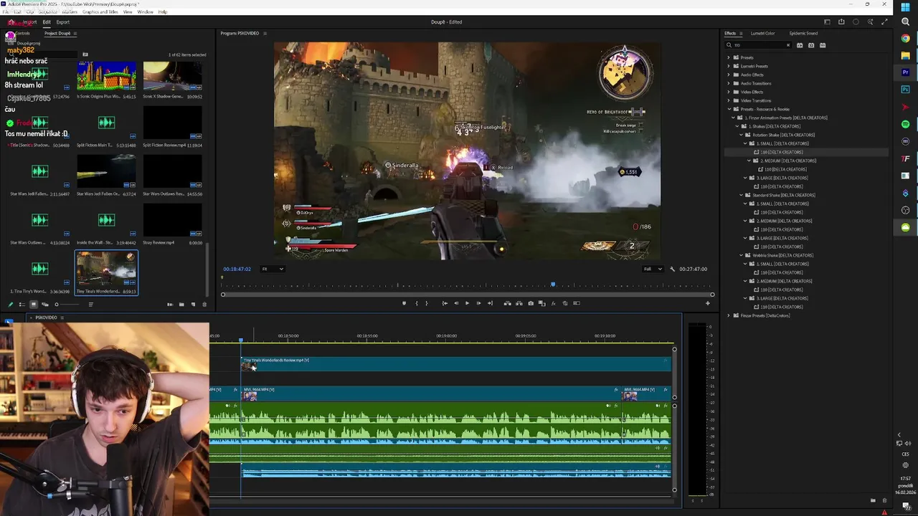Open the Full playback resolution dropdown
Viewport: 918px width, 516px height.
pyautogui.click(x=653, y=269)
